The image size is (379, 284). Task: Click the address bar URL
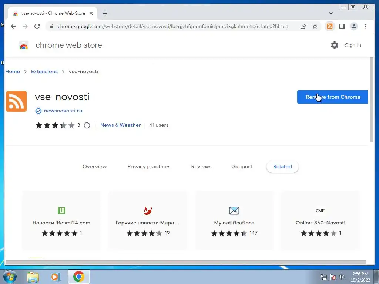click(x=173, y=26)
